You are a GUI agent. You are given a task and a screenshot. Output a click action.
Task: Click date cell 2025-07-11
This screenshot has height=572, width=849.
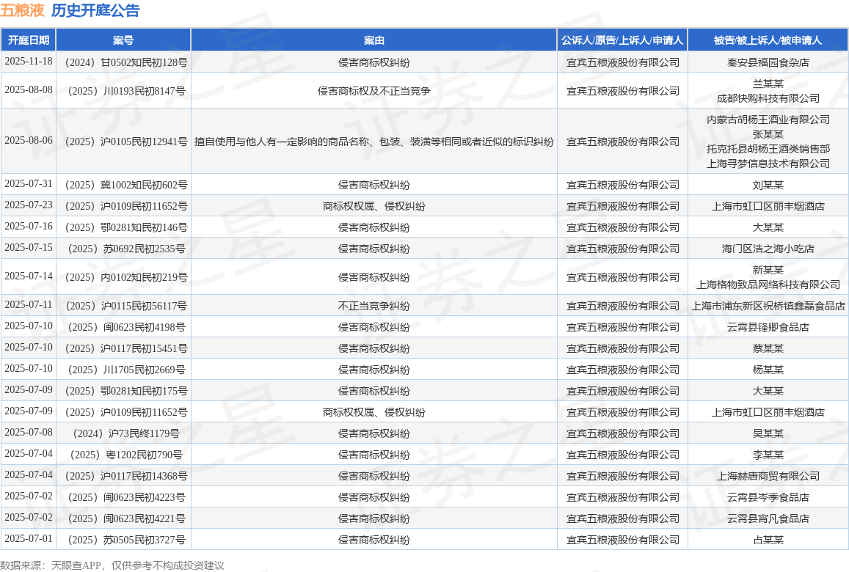click(29, 304)
